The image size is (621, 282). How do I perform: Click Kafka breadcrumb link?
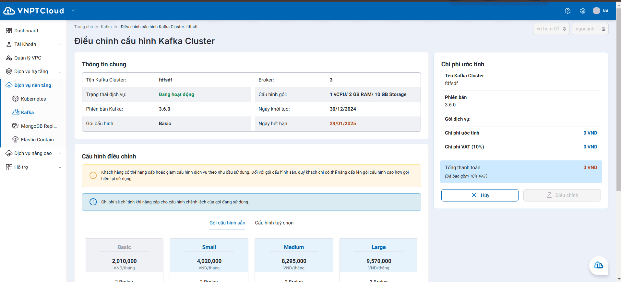coord(106,27)
